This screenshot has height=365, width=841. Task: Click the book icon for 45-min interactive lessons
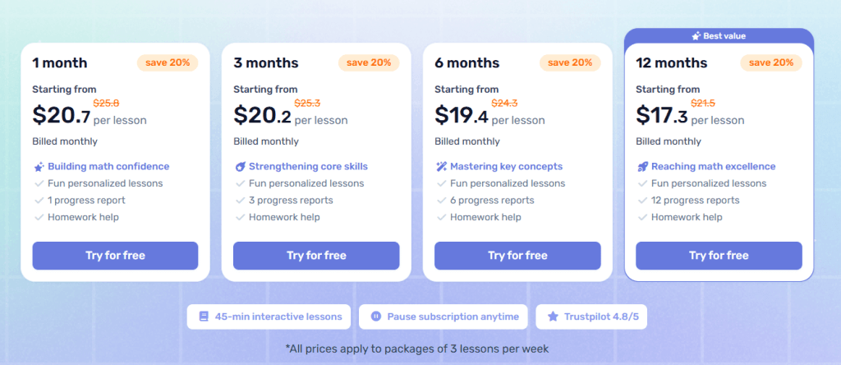[x=203, y=316]
